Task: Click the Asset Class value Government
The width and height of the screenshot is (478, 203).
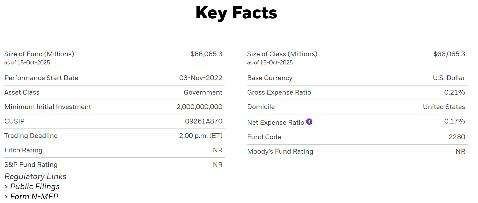Action: [x=203, y=92]
